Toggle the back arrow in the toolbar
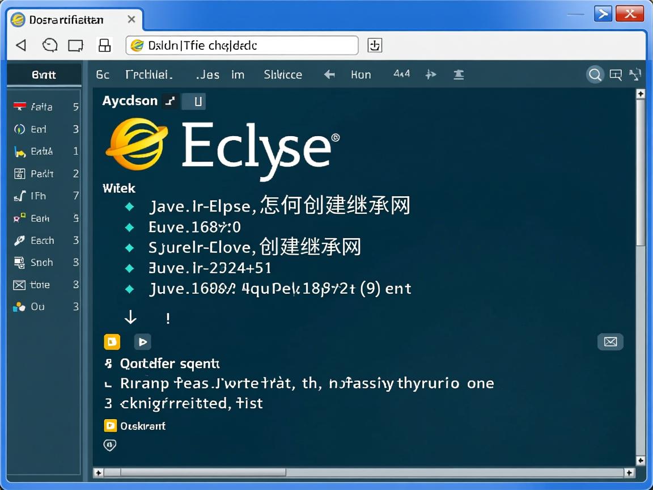Image resolution: width=653 pixels, height=490 pixels. point(329,74)
